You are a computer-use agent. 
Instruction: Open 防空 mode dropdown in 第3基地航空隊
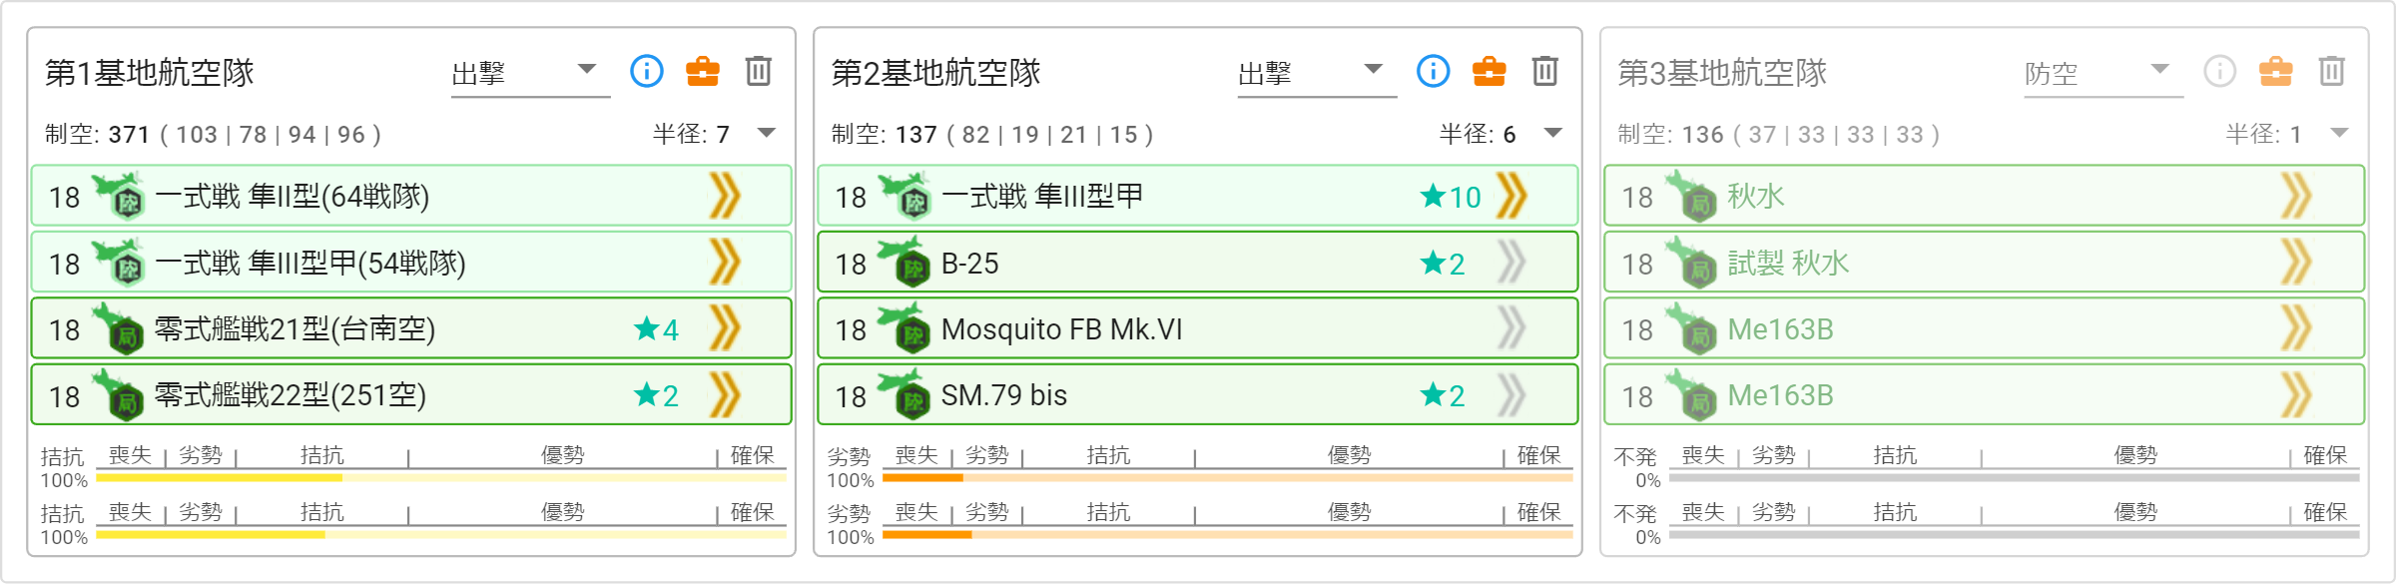[2103, 73]
